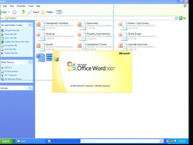Switch to the 4427 taskbar button
Image resolution: width=193 pixels, height=145 pixels.
[x=30, y=141]
